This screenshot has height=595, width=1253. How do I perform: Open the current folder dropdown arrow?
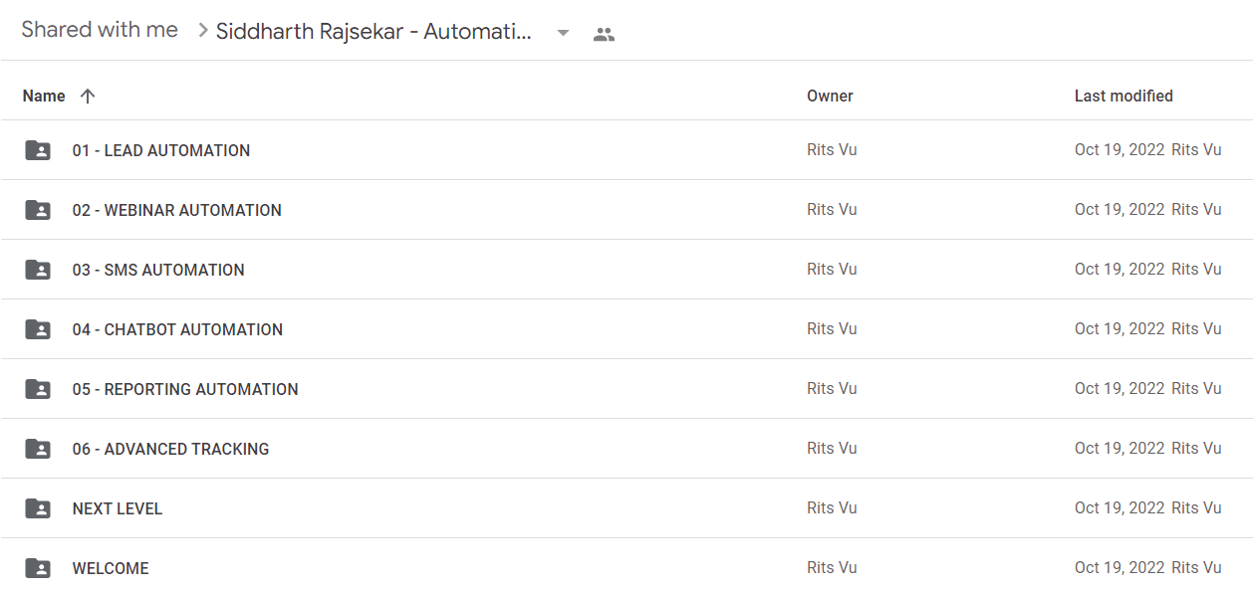click(x=563, y=33)
